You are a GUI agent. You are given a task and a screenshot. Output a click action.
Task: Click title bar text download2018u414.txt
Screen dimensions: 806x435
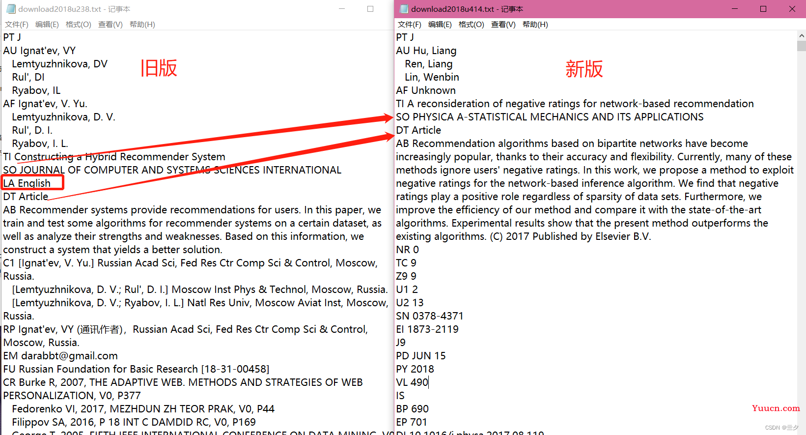point(467,9)
